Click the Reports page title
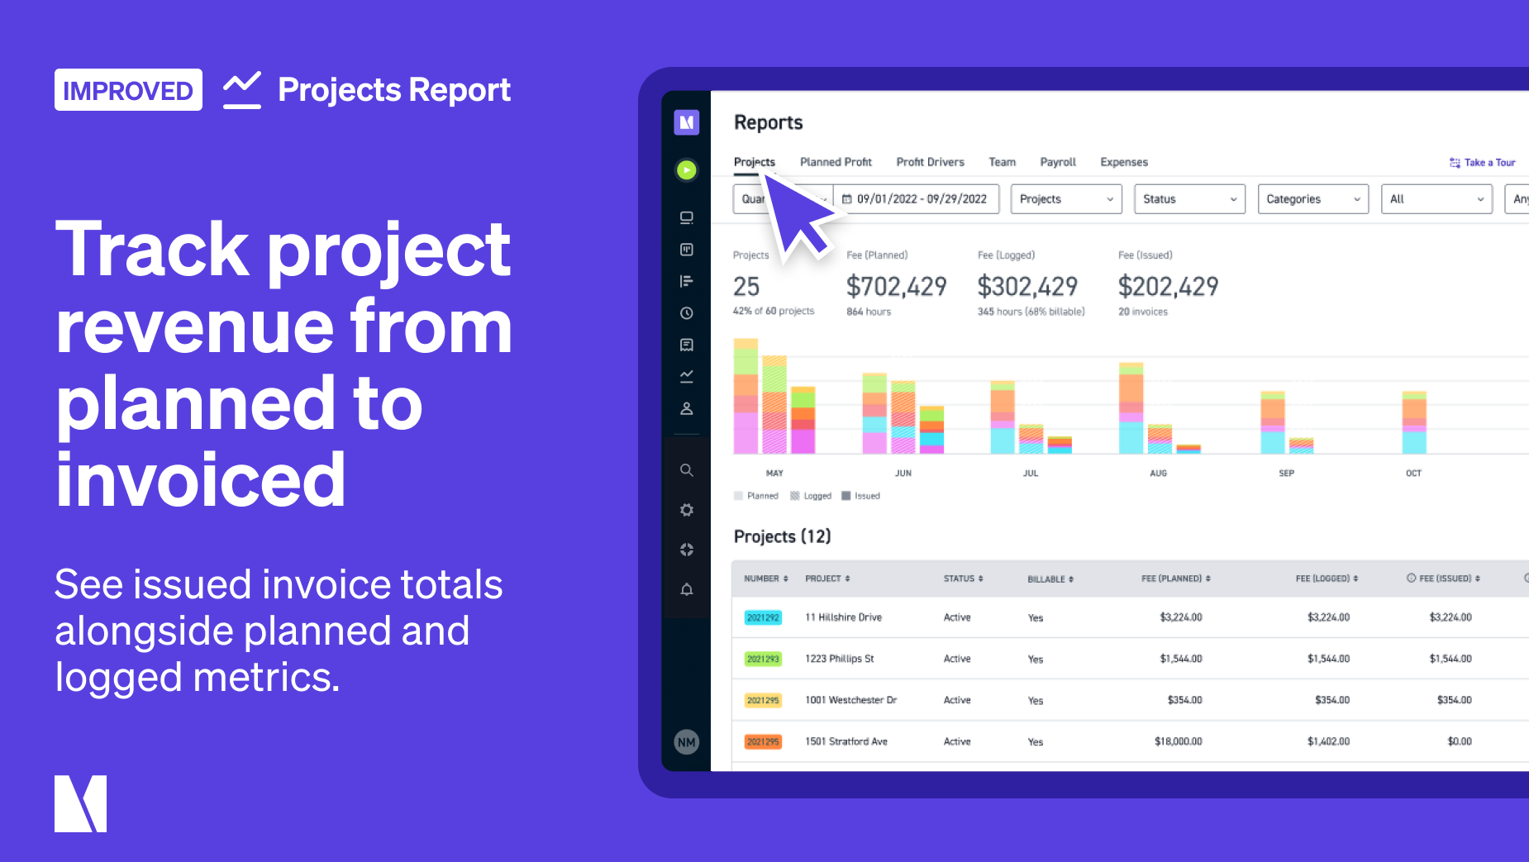The height and width of the screenshot is (862, 1529). click(x=769, y=122)
